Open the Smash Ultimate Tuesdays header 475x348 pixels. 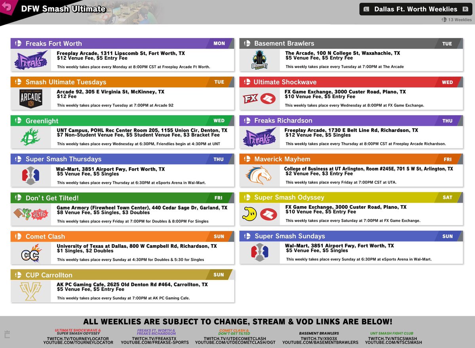pyautogui.click(x=122, y=82)
